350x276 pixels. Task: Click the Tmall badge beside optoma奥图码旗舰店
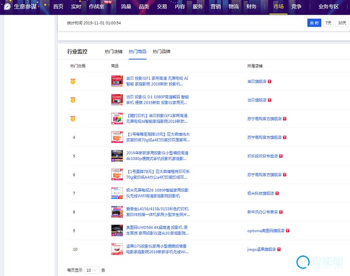(287, 230)
